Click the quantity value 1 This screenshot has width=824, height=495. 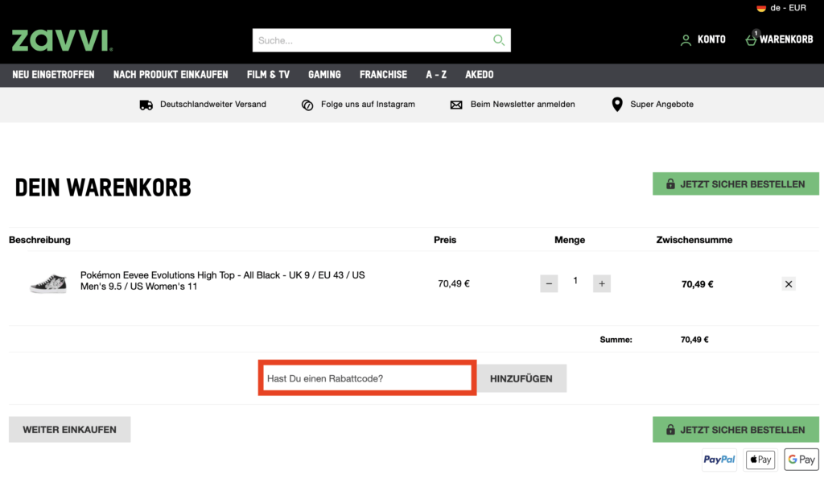[x=575, y=281]
